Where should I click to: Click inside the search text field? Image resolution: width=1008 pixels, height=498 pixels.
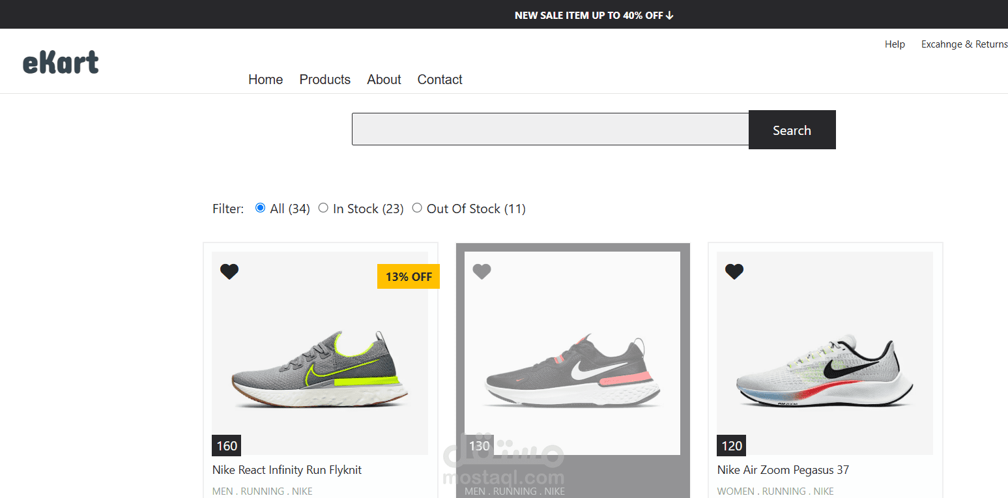tap(551, 129)
